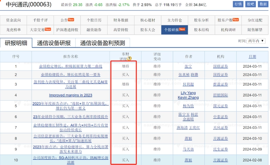This screenshot has height=165, width=270.
Task: Switch to the 通信设备盈利预测 tab
Action: (103, 43)
